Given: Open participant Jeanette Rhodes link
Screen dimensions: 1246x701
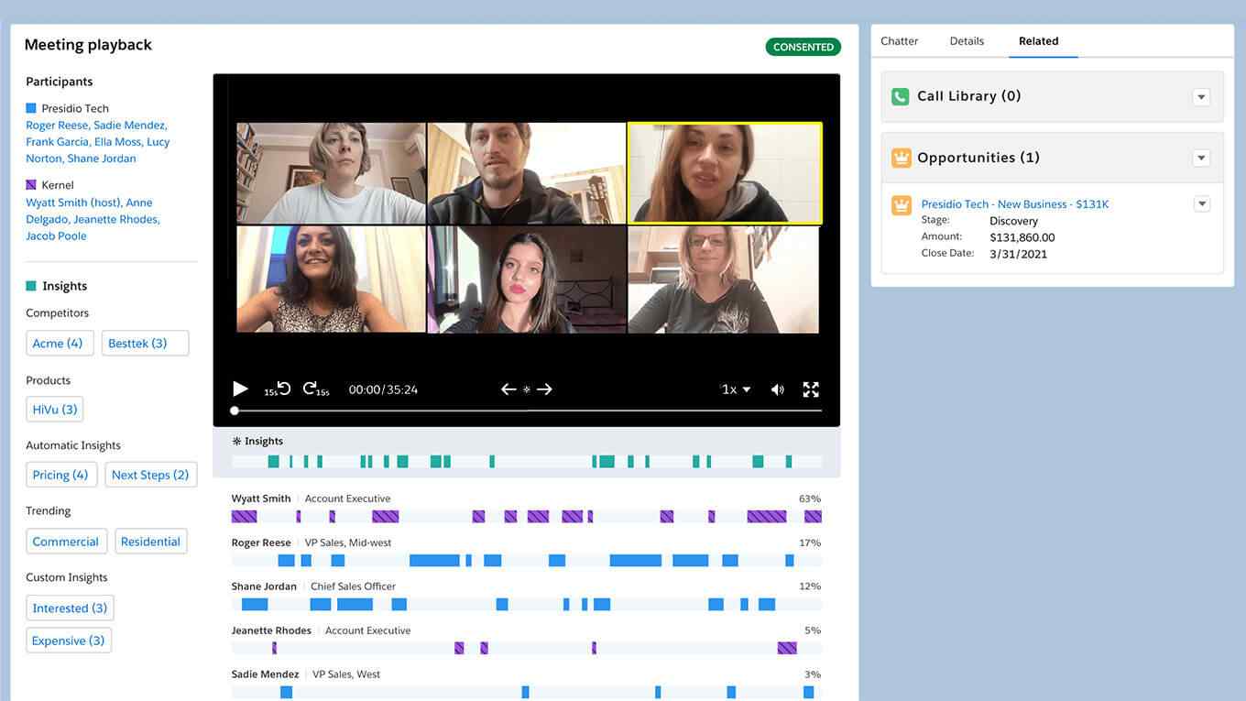Looking at the screenshot, I should click(115, 219).
